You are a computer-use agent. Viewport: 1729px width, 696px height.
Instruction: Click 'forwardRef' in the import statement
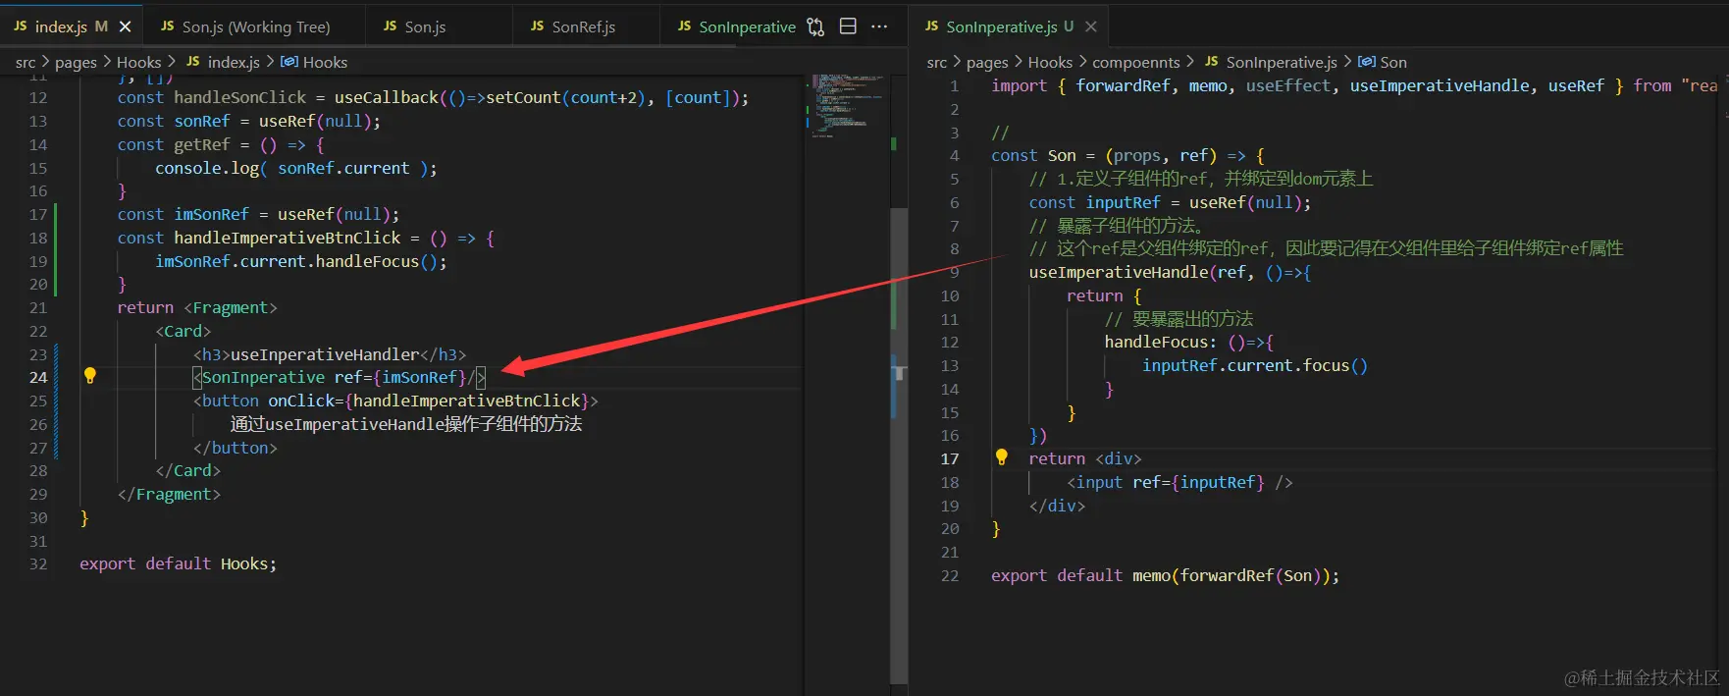click(x=1123, y=85)
